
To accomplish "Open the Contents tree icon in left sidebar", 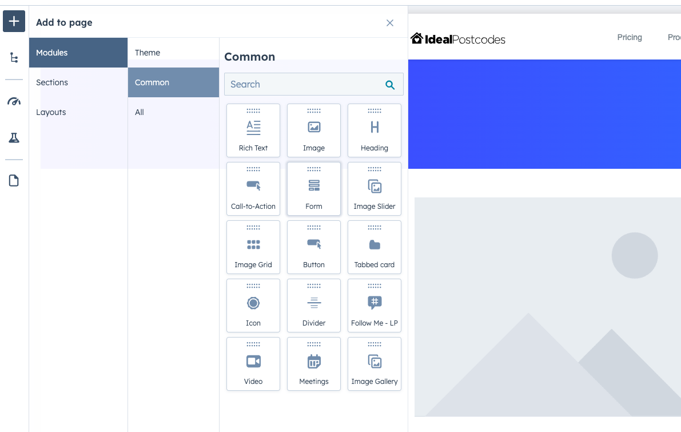I will click(x=13, y=57).
